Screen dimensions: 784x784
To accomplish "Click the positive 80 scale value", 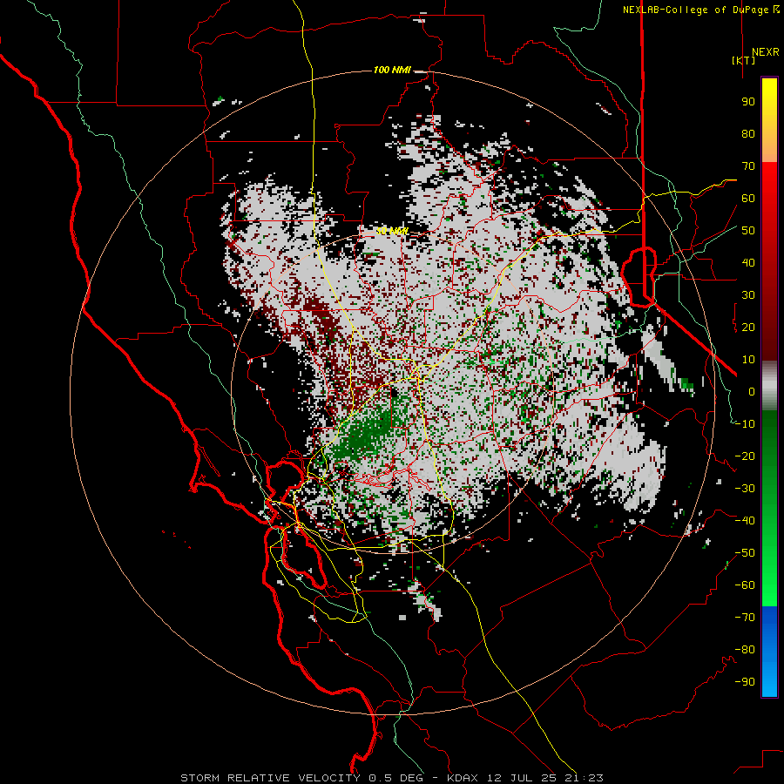I will click(748, 133).
